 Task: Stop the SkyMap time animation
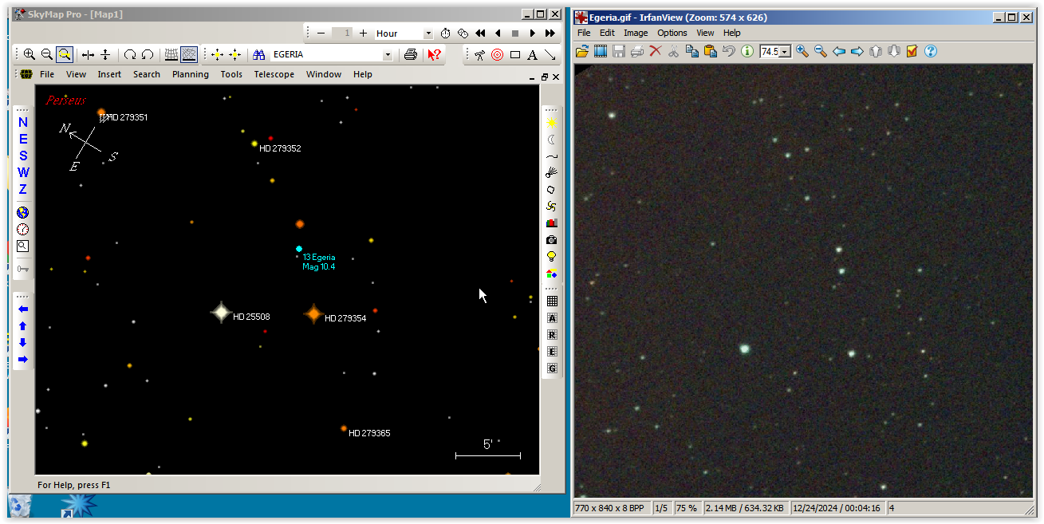(x=515, y=33)
